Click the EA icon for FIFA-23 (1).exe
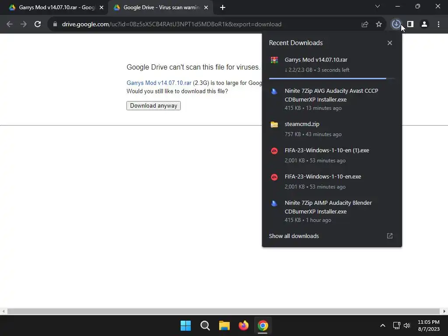Screen dimensions: 448x336 [274, 151]
